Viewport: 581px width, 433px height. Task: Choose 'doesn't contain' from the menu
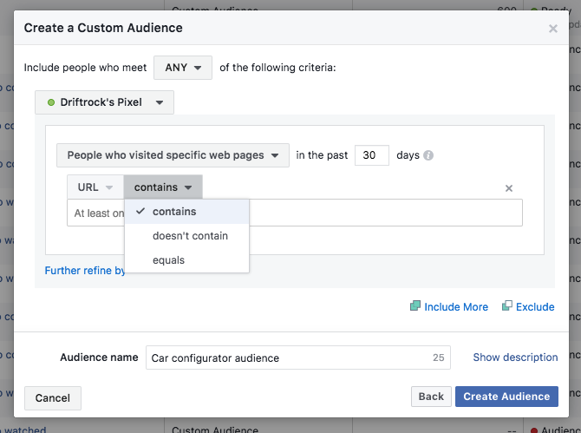190,236
